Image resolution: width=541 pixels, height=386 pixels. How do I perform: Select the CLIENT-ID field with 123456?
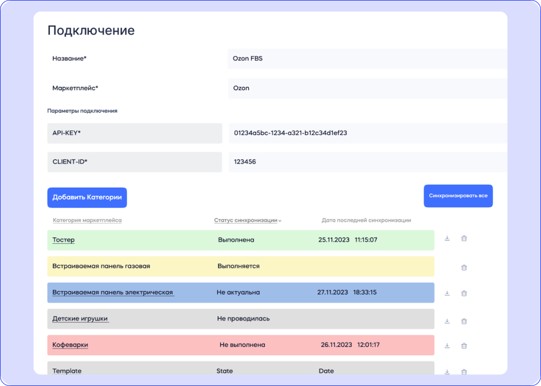(367, 162)
